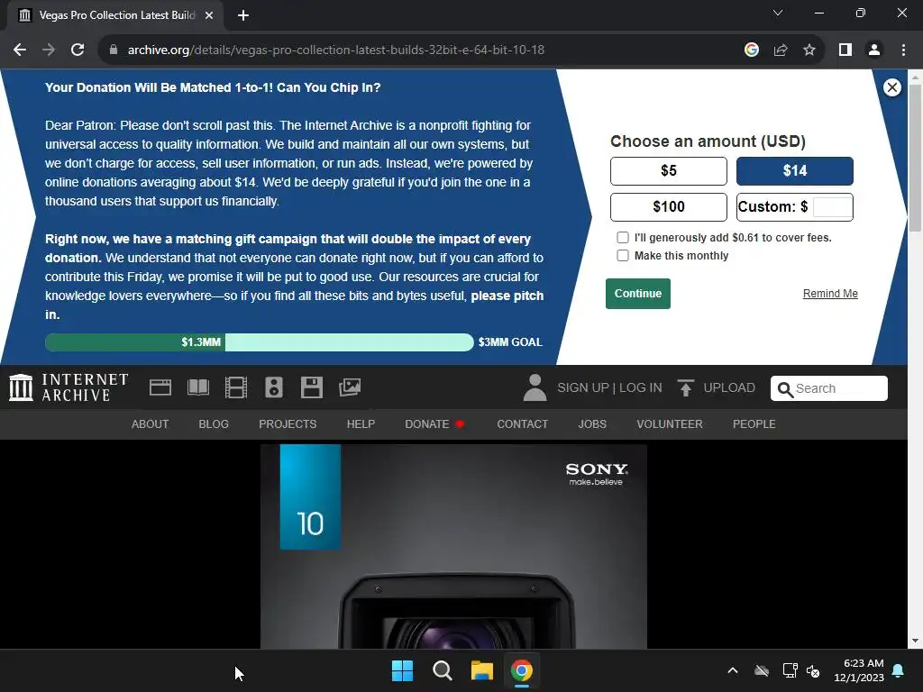Open the CONTACT menu item
Viewport: 923px width, 692px height.
pyautogui.click(x=523, y=424)
